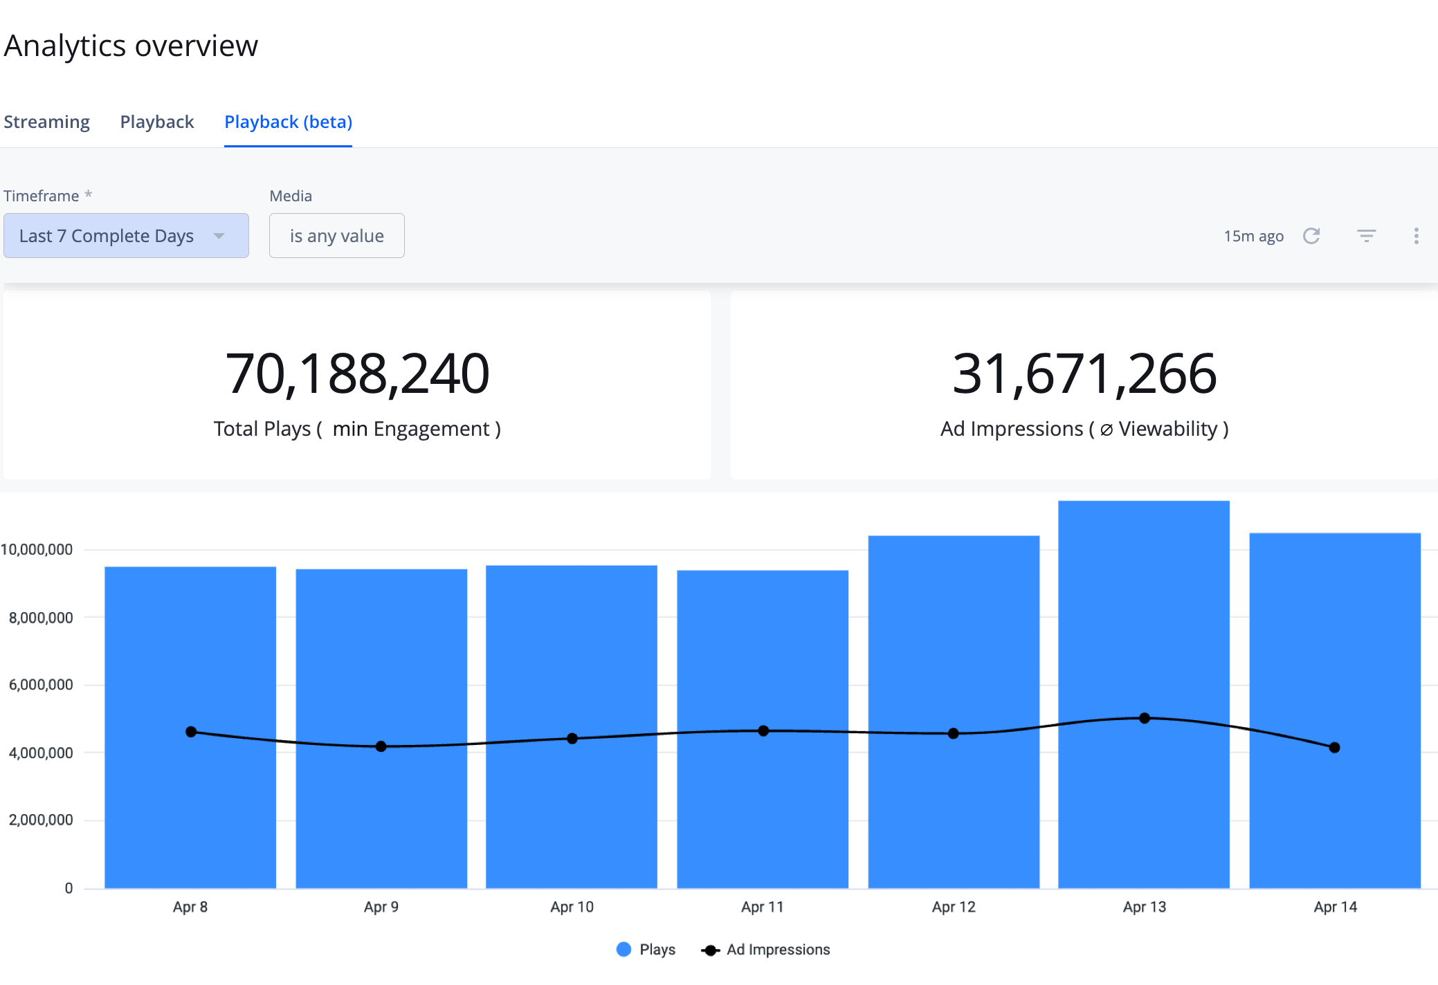Click the 15m ago timestamp
The width and height of the screenshot is (1438, 985).
[1253, 236]
